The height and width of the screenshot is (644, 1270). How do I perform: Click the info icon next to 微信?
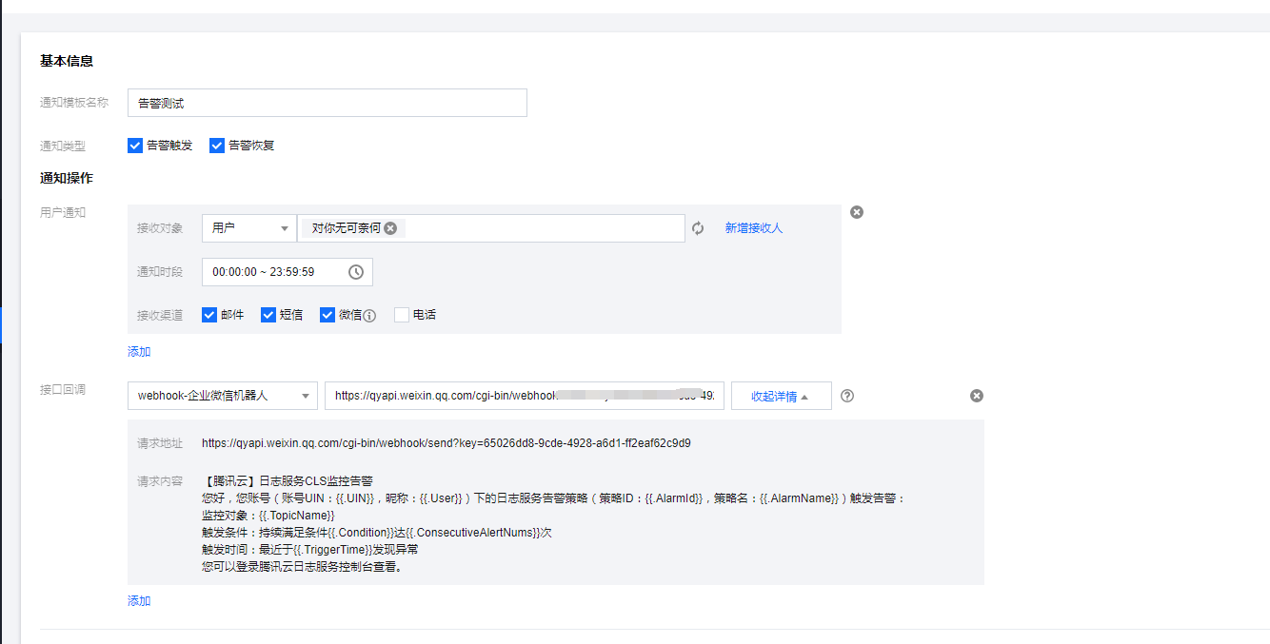pos(369,316)
